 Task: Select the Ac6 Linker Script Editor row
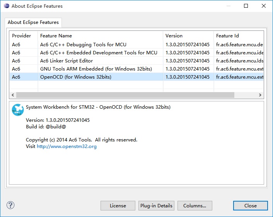pos(136,61)
